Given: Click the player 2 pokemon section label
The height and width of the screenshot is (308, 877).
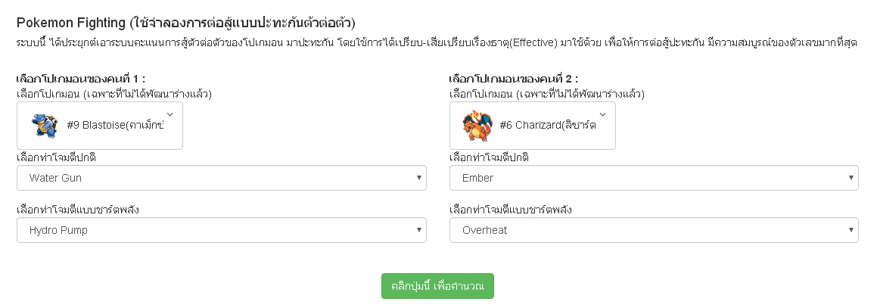Looking at the screenshot, I should 514,79.
